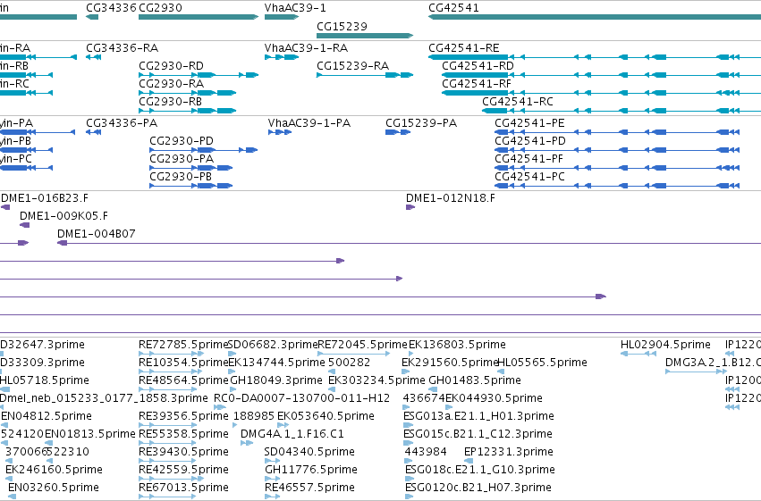This screenshot has height=501, width=761.
Task: Click EST ESG015c.B21.1_C12.3prime
Action: click(x=478, y=434)
